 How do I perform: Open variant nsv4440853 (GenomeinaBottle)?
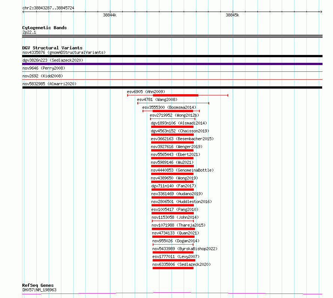[x=182, y=170]
